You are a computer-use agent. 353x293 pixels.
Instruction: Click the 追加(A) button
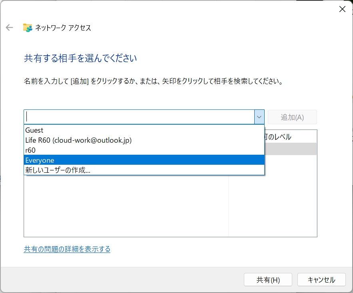(292, 117)
